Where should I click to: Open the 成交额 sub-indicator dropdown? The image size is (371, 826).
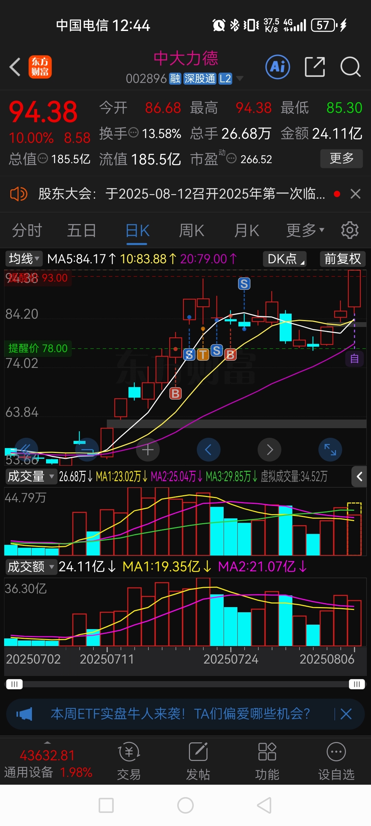31,566
